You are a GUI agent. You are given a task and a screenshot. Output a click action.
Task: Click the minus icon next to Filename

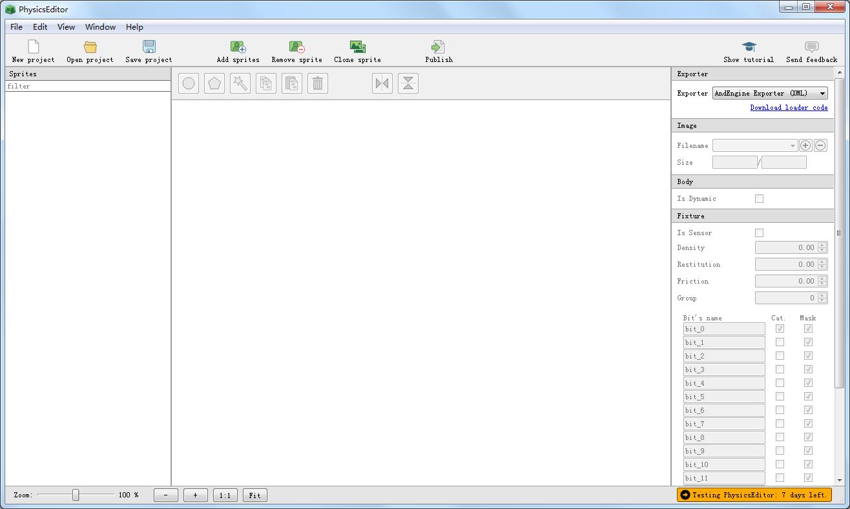820,145
